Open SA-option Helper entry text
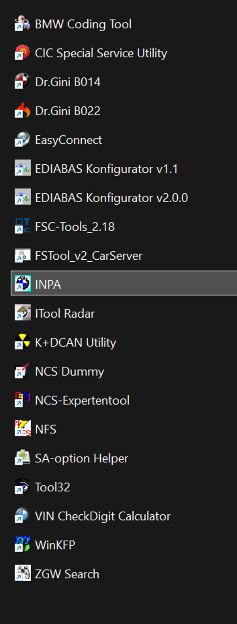This screenshot has height=624, width=237. click(82, 458)
